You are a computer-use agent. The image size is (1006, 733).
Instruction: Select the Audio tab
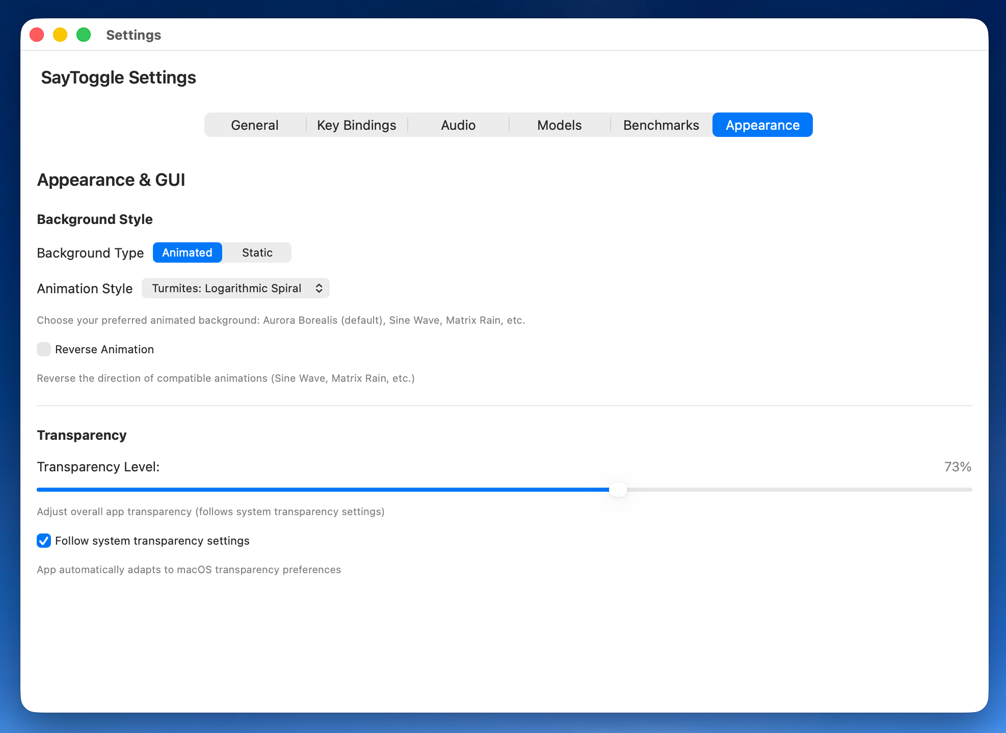coord(458,125)
